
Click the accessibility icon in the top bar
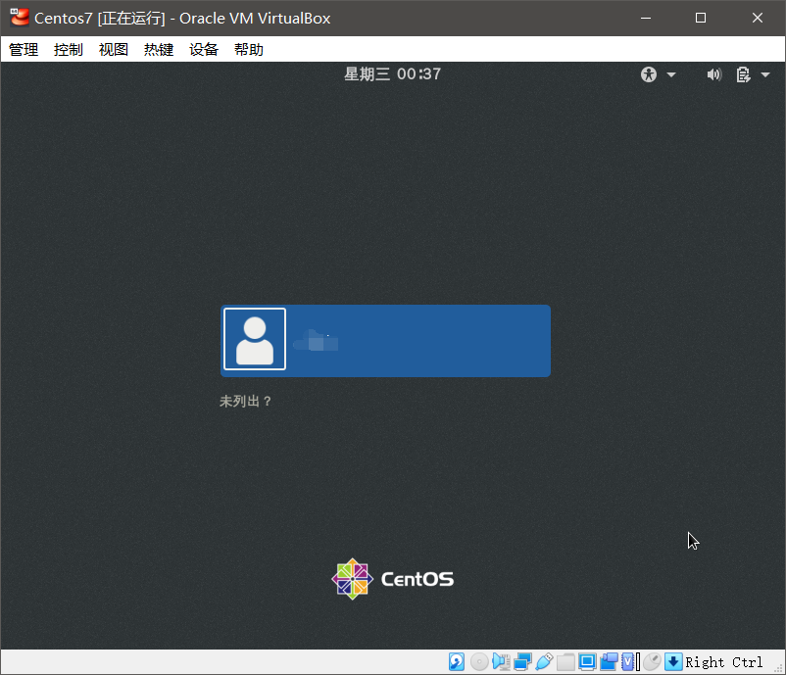point(649,74)
